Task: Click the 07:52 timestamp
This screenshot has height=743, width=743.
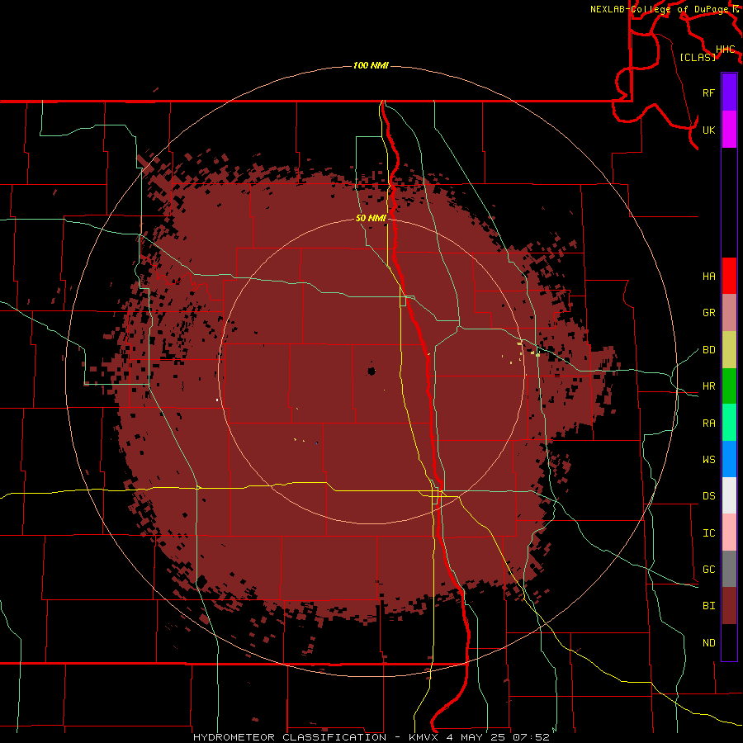Action: pos(532,737)
